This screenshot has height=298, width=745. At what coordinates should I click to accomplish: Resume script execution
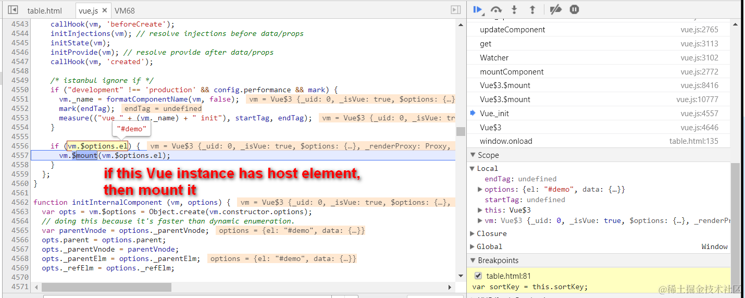(477, 9)
